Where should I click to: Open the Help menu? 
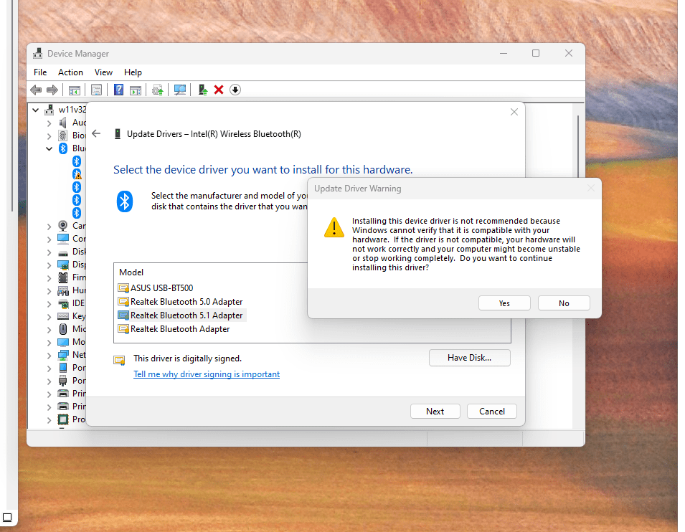click(x=133, y=72)
